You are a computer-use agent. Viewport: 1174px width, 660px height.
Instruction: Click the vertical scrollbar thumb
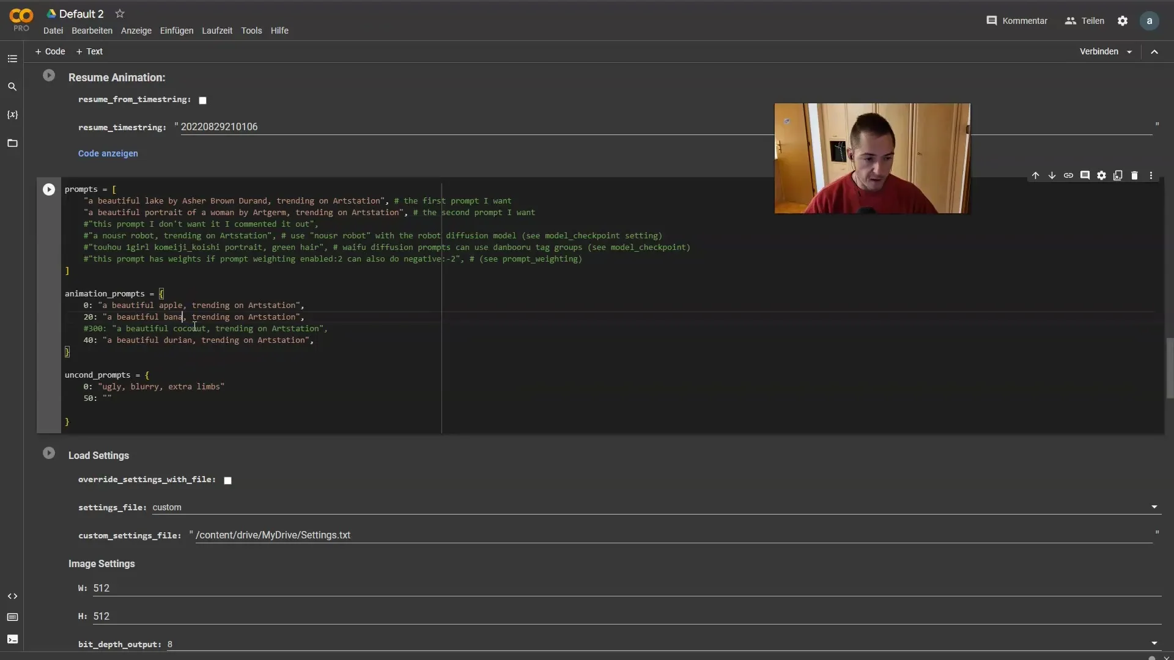1170,368
